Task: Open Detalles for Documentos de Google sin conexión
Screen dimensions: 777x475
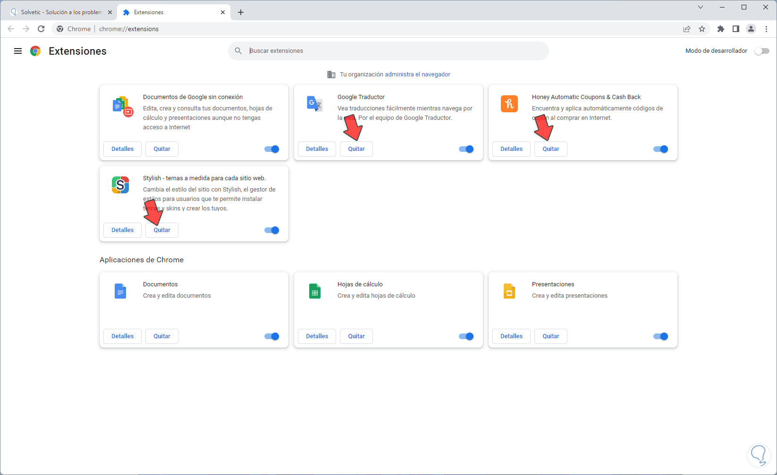Action: (x=123, y=149)
